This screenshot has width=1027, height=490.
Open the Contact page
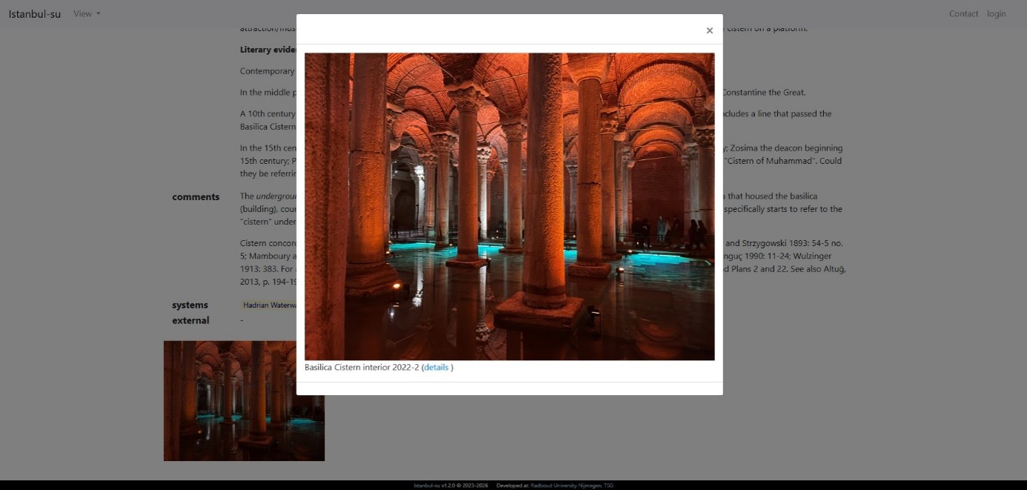pos(963,13)
